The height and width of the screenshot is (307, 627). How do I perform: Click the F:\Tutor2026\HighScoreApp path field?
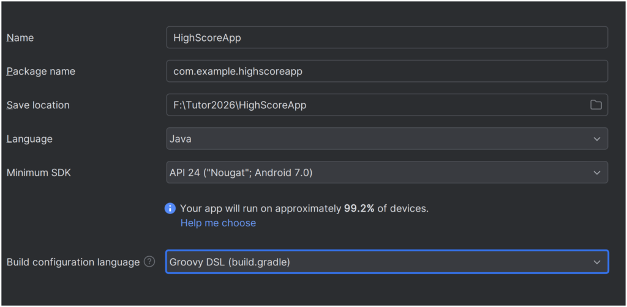point(374,105)
